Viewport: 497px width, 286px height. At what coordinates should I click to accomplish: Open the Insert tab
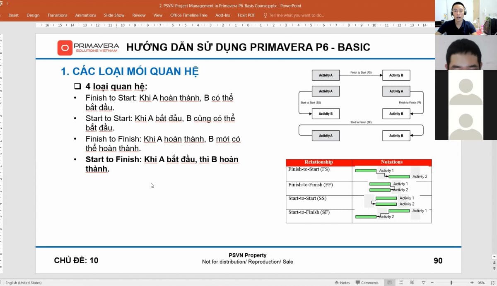point(13,15)
